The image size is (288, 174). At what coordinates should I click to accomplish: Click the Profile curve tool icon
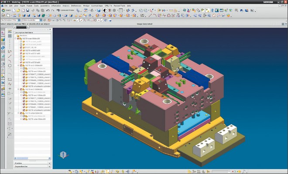10,51
